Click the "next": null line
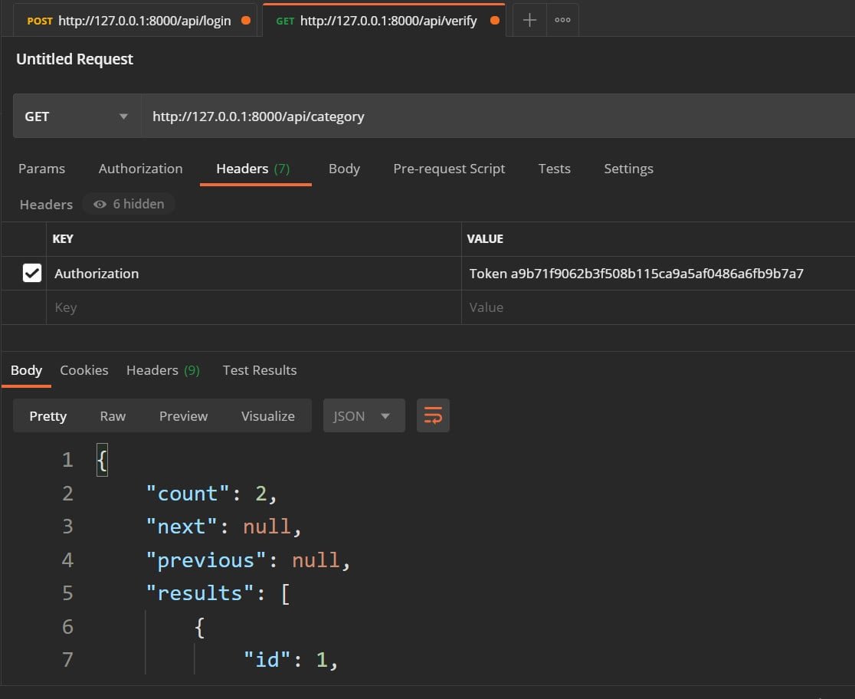Screen dimensions: 855x699 [x=224, y=527]
